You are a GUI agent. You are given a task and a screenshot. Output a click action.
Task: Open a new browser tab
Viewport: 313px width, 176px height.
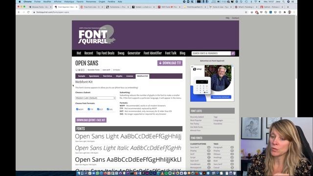288,7
